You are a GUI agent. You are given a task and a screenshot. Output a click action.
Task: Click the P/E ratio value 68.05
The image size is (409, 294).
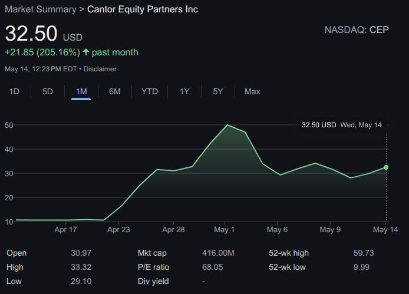pos(212,267)
